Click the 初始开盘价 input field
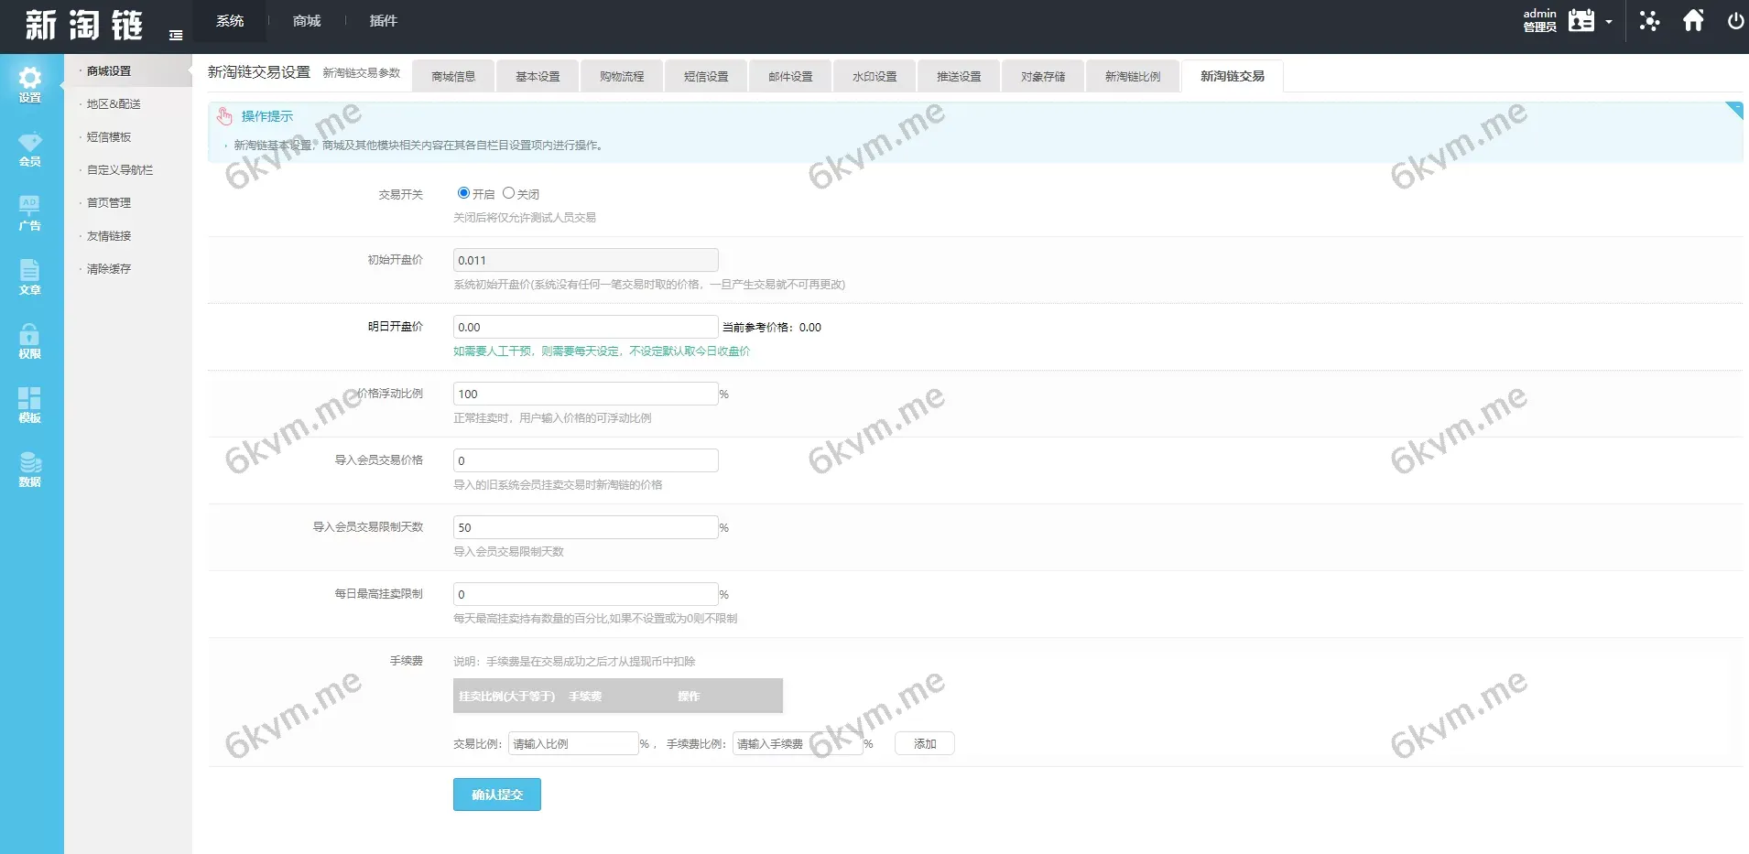The width and height of the screenshot is (1749, 854). coord(585,259)
